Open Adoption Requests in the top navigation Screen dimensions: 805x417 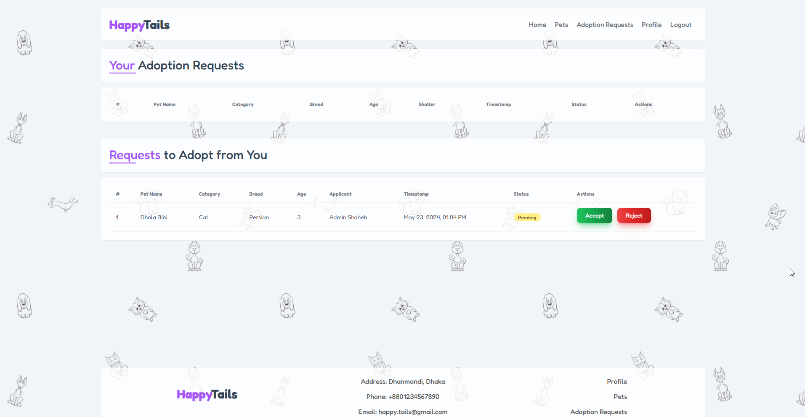click(x=604, y=25)
